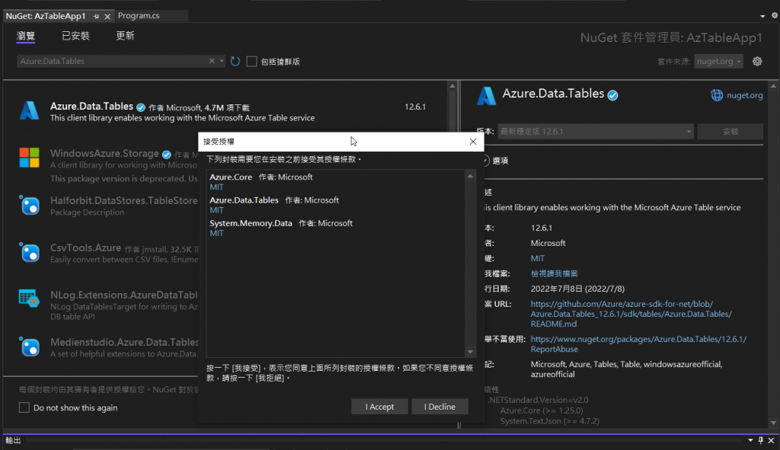
Task: Click details pane scroll up arrow
Action: click(x=773, y=87)
